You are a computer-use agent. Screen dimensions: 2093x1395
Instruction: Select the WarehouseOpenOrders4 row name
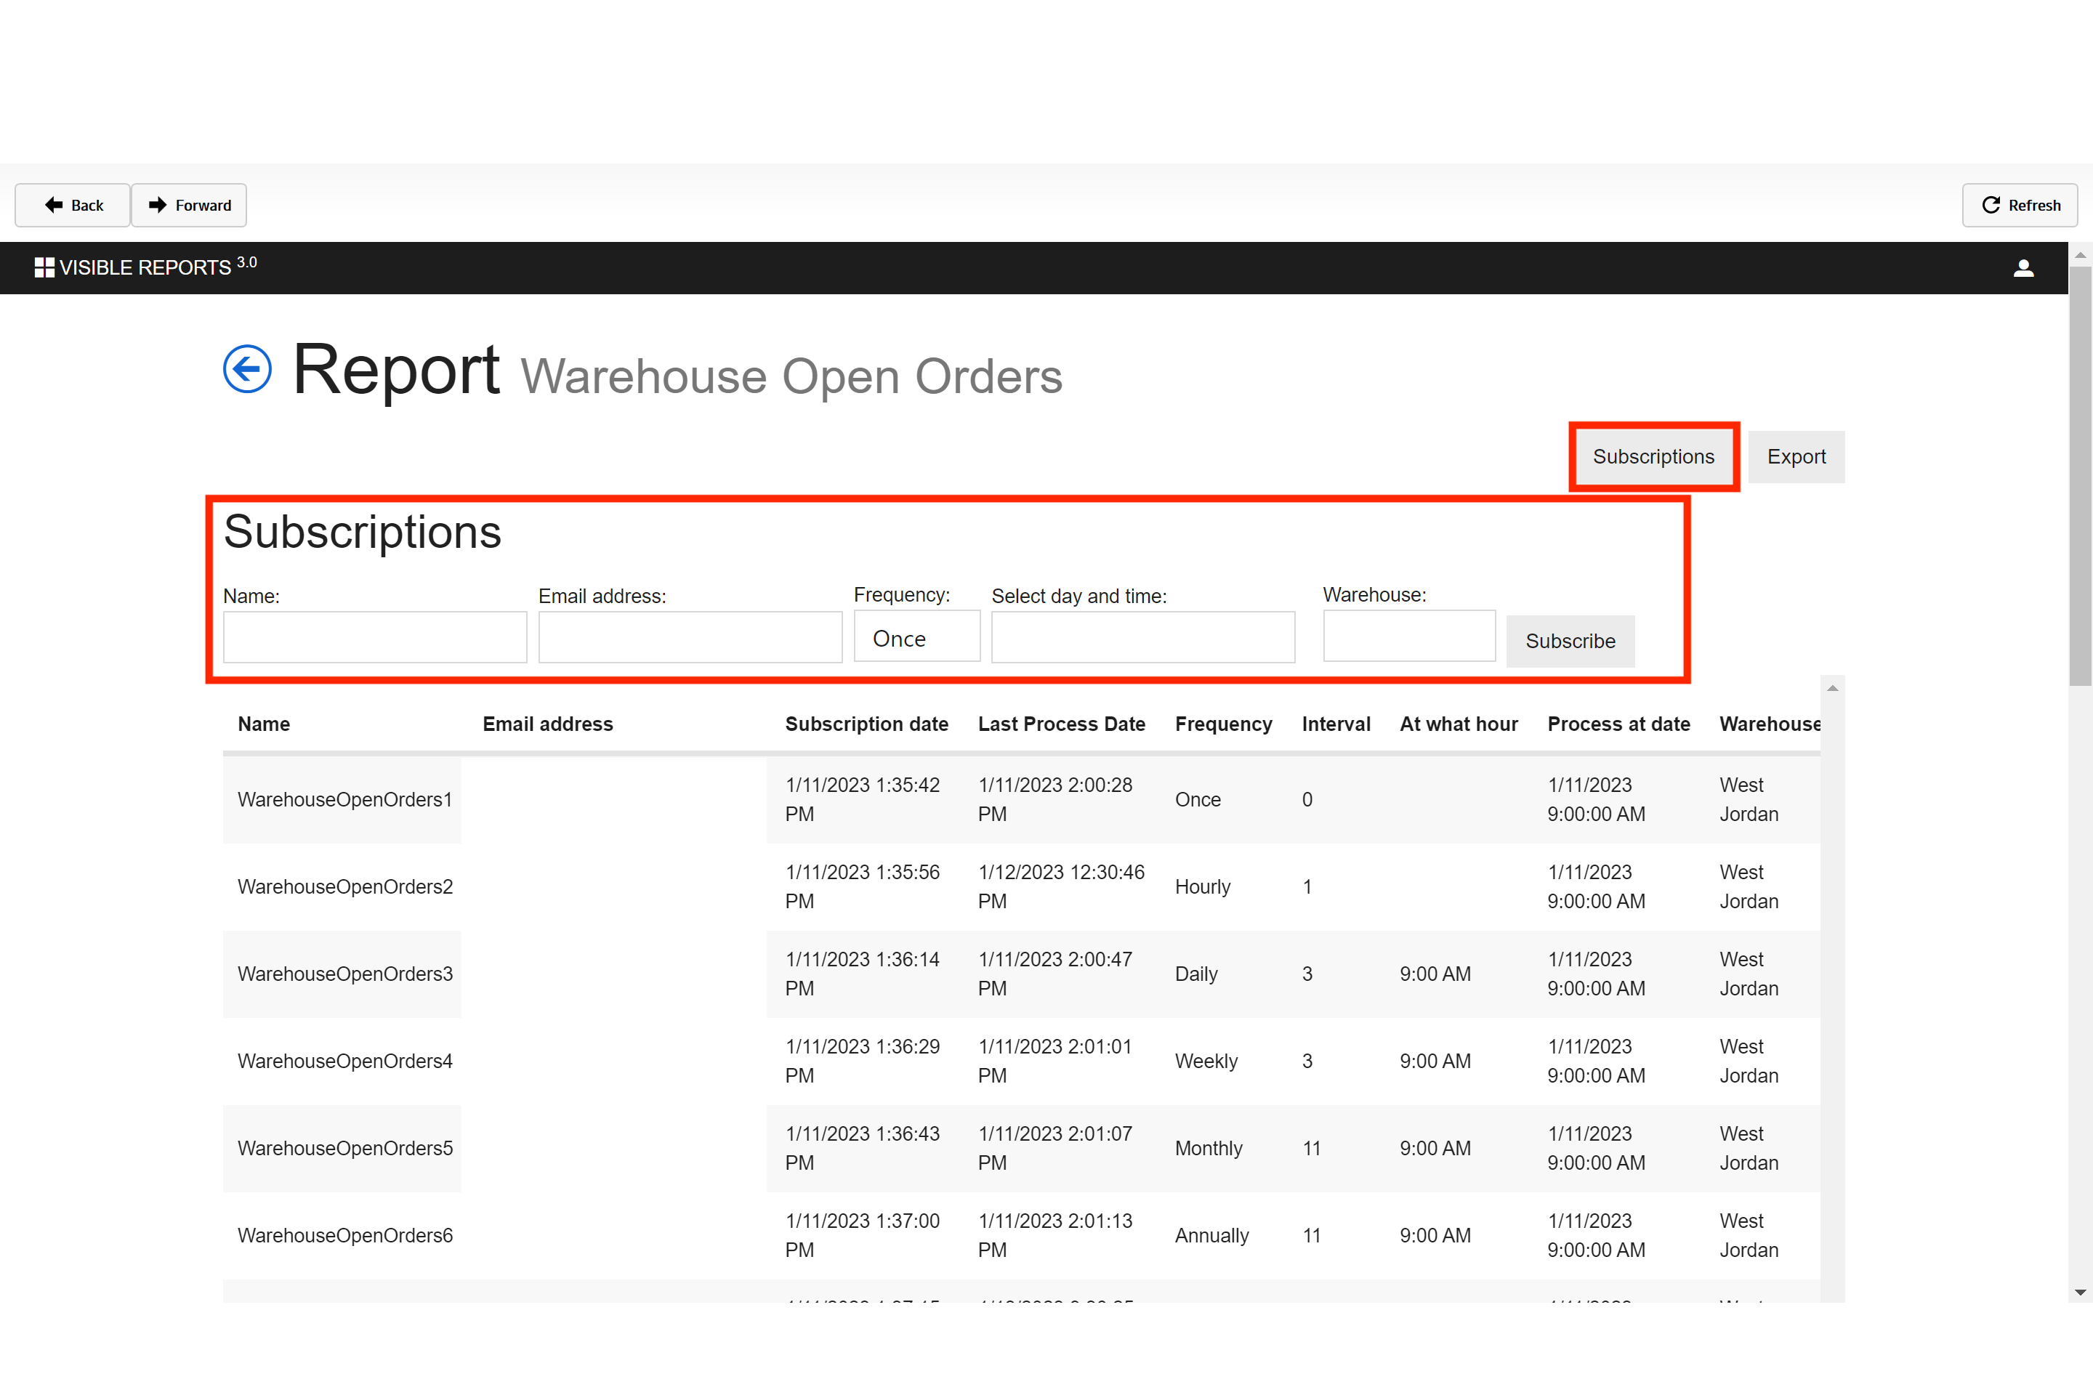(x=345, y=1062)
